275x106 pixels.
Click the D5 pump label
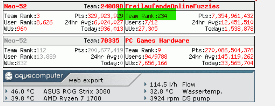pyautogui.click(x=196, y=98)
